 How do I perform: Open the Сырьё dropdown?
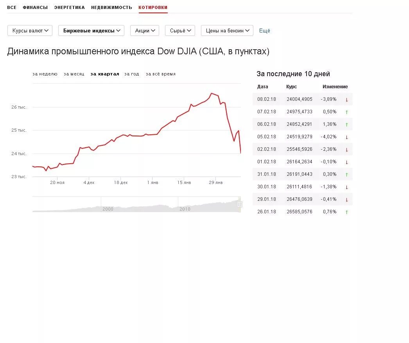(180, 30)
